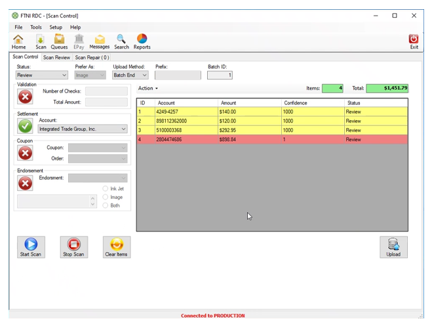Click the ID column header
432x323 pixels.
pos(146,103)
